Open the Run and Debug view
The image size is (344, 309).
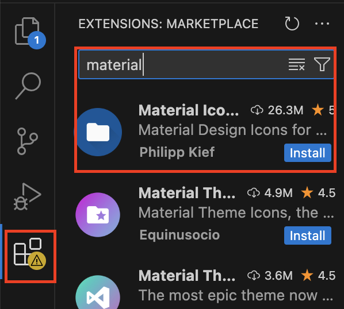point(27,196)
